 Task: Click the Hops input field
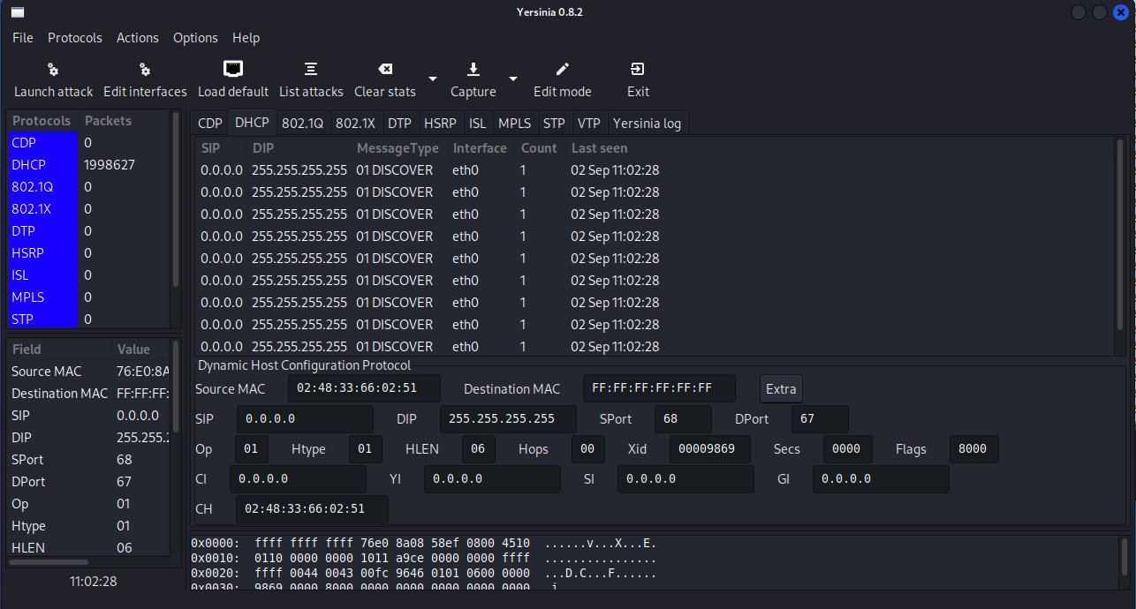(x=588, y=449)
